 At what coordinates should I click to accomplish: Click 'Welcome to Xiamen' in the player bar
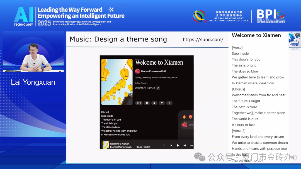(119, 144)
